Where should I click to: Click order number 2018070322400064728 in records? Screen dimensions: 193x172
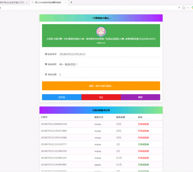54,124
